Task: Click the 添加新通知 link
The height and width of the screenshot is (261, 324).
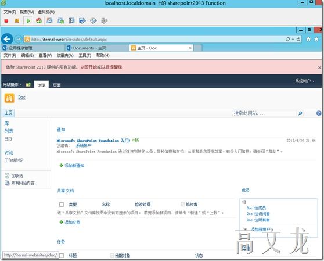Action: click(74, 166)
